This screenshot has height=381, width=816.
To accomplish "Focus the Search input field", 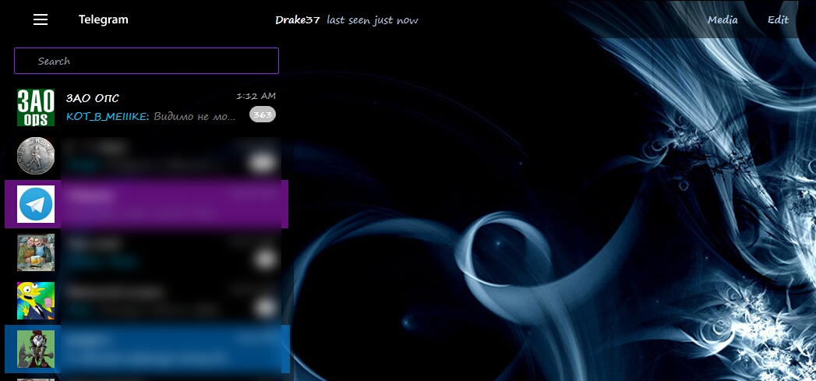I will [x=147, y=61].
